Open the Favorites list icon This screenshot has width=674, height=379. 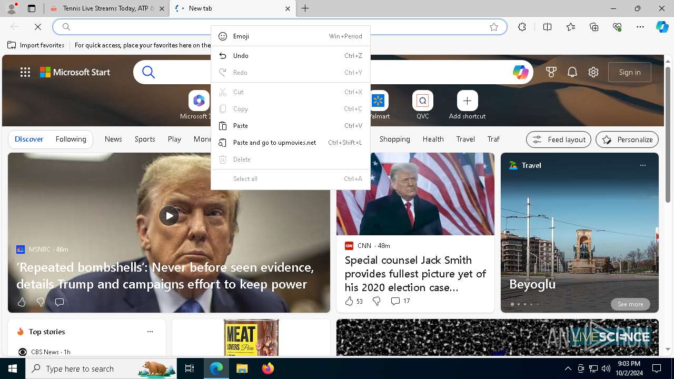[x=571, y=27]
